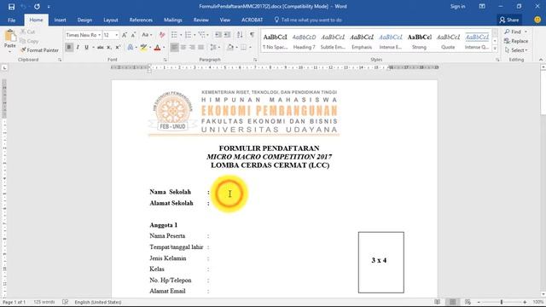
Task: Switch to the Insert tab
Action: pos(60,20)
